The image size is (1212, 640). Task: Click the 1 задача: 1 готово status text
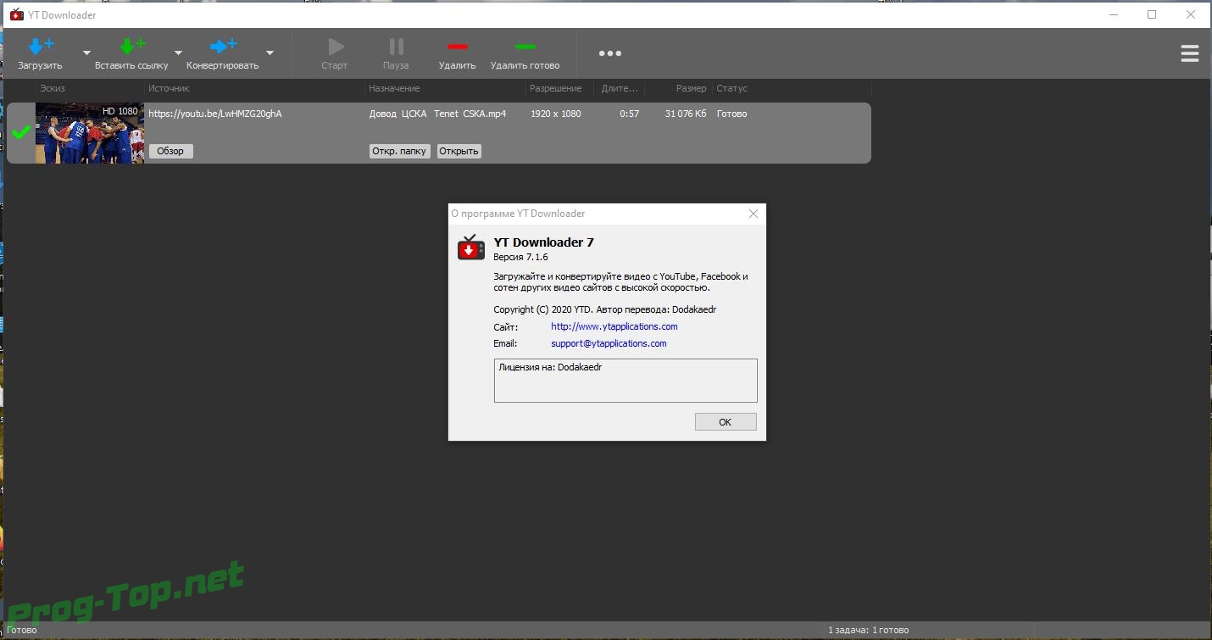pos(869,630)
